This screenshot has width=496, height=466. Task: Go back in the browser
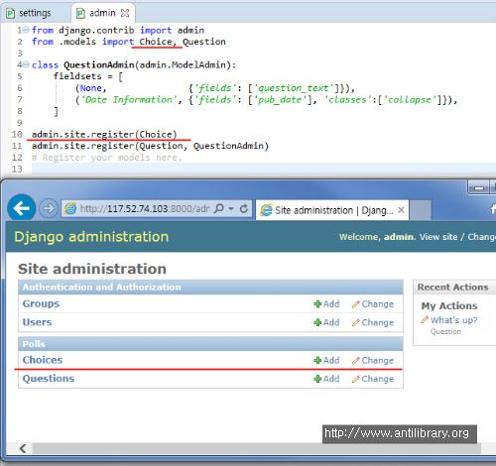[x=22, y=208]
